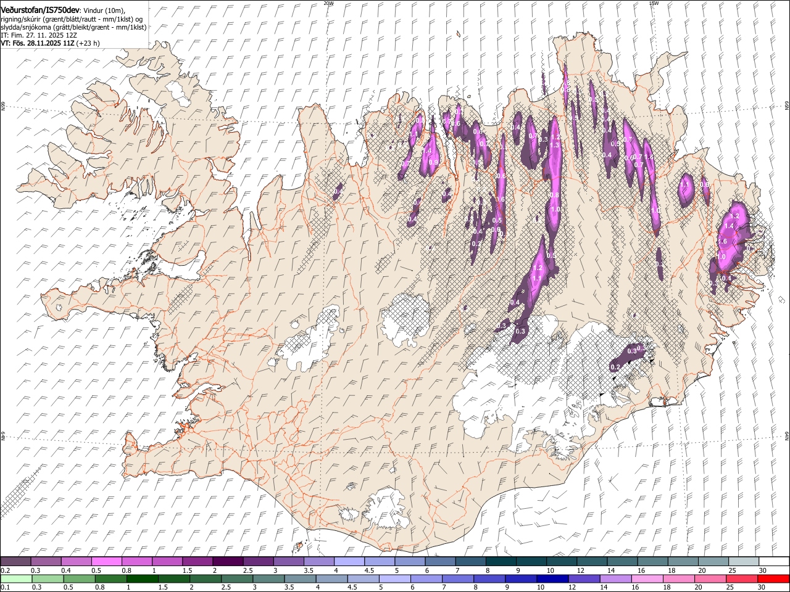Pick the 7 periwinkle blue rain-scale swatch
790x592 pixels.
click(458, 578)
